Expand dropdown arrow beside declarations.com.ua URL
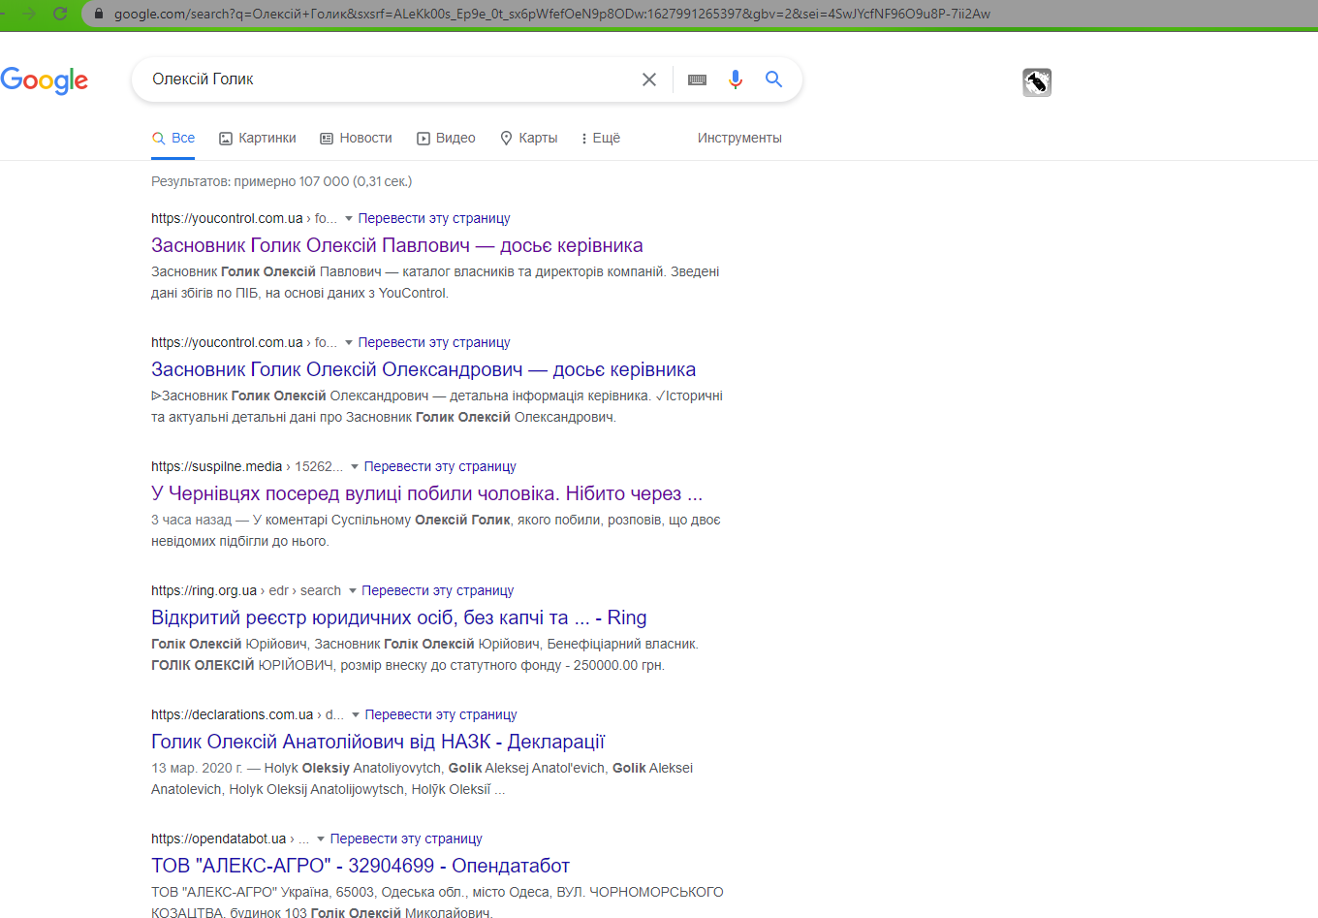The width and height of the screenshot is (1318, 918). [356, 715]
